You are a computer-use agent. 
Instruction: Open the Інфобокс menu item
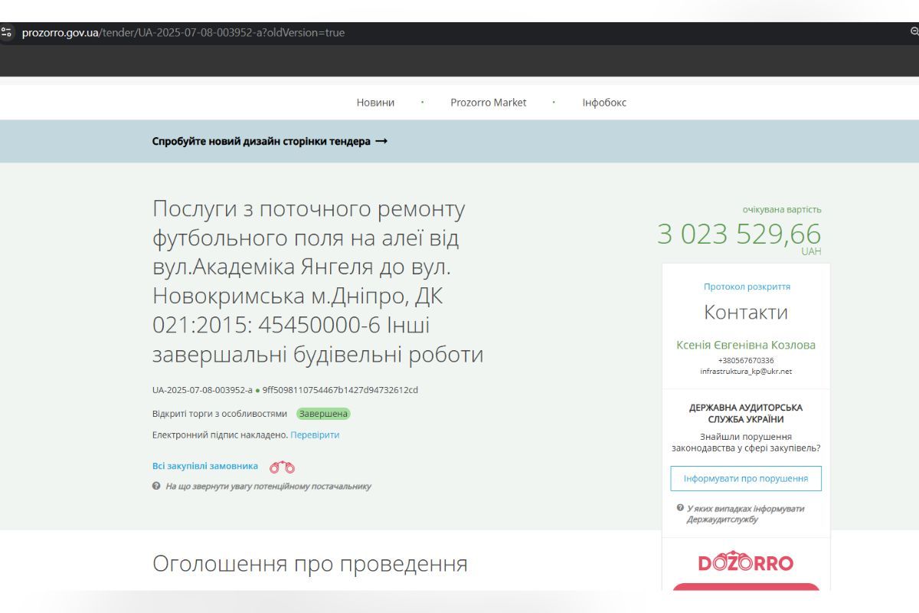pyautogui.click(x=603, y=102)
